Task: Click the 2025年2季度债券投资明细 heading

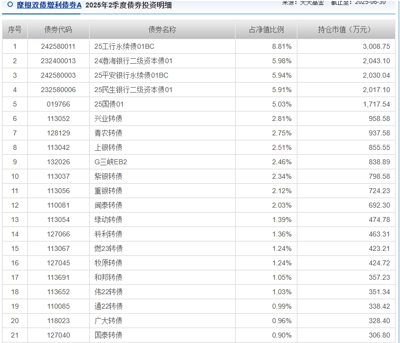Action: click(129, 5)
